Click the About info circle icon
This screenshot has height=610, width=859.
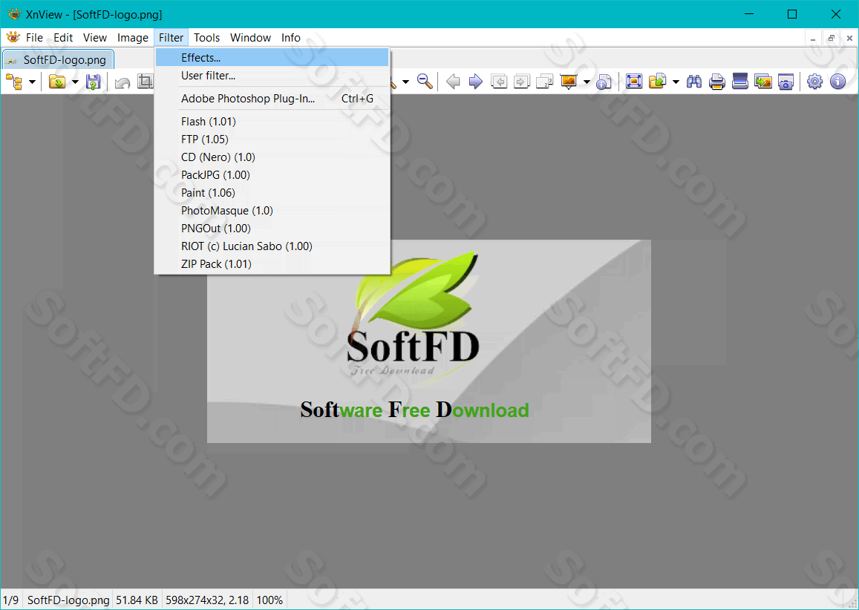[837, 82]
